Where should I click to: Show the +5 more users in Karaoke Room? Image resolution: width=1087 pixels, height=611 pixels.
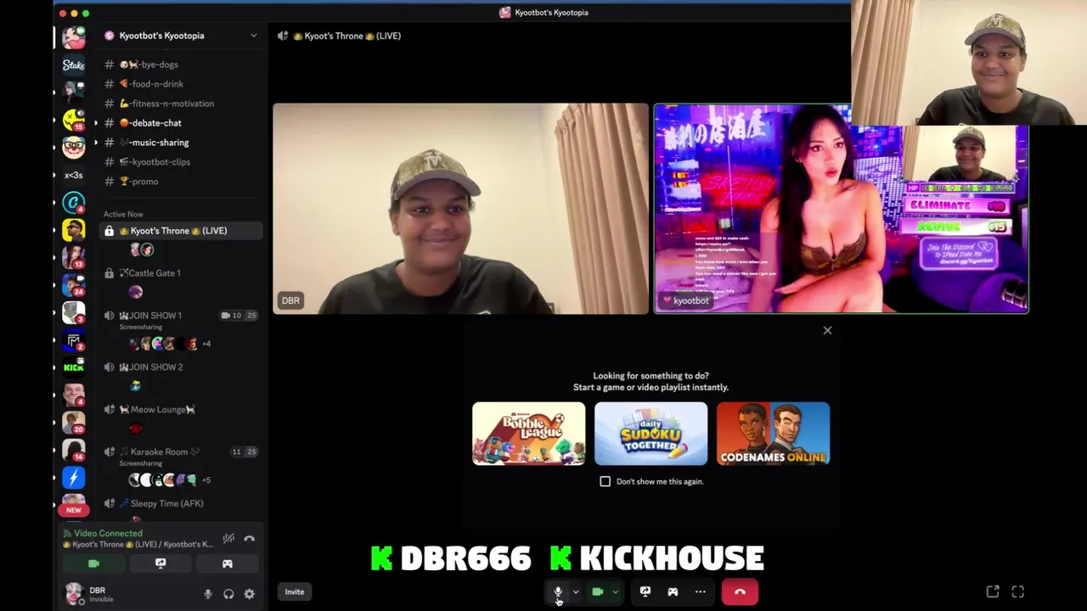pyautogui.click(x=206, y=480)
